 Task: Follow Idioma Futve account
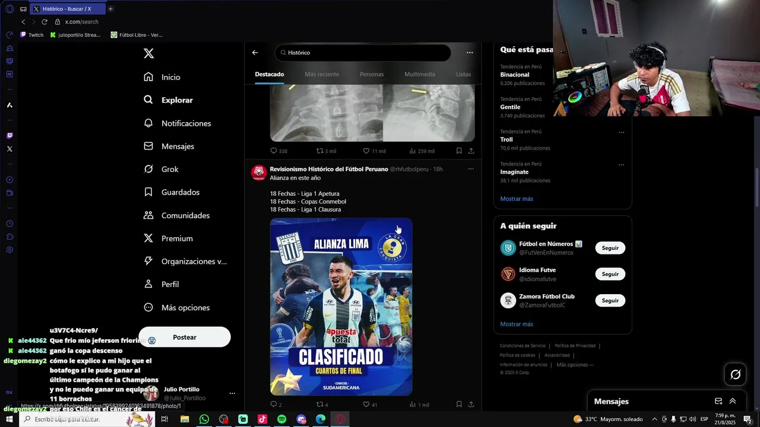click(610, 274)
